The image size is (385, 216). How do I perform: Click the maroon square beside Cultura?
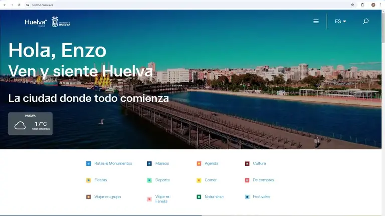coord(247,164)
